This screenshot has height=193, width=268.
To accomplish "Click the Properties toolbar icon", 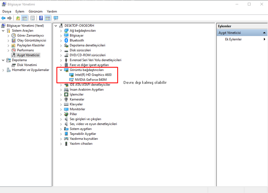I will (32, 18).
